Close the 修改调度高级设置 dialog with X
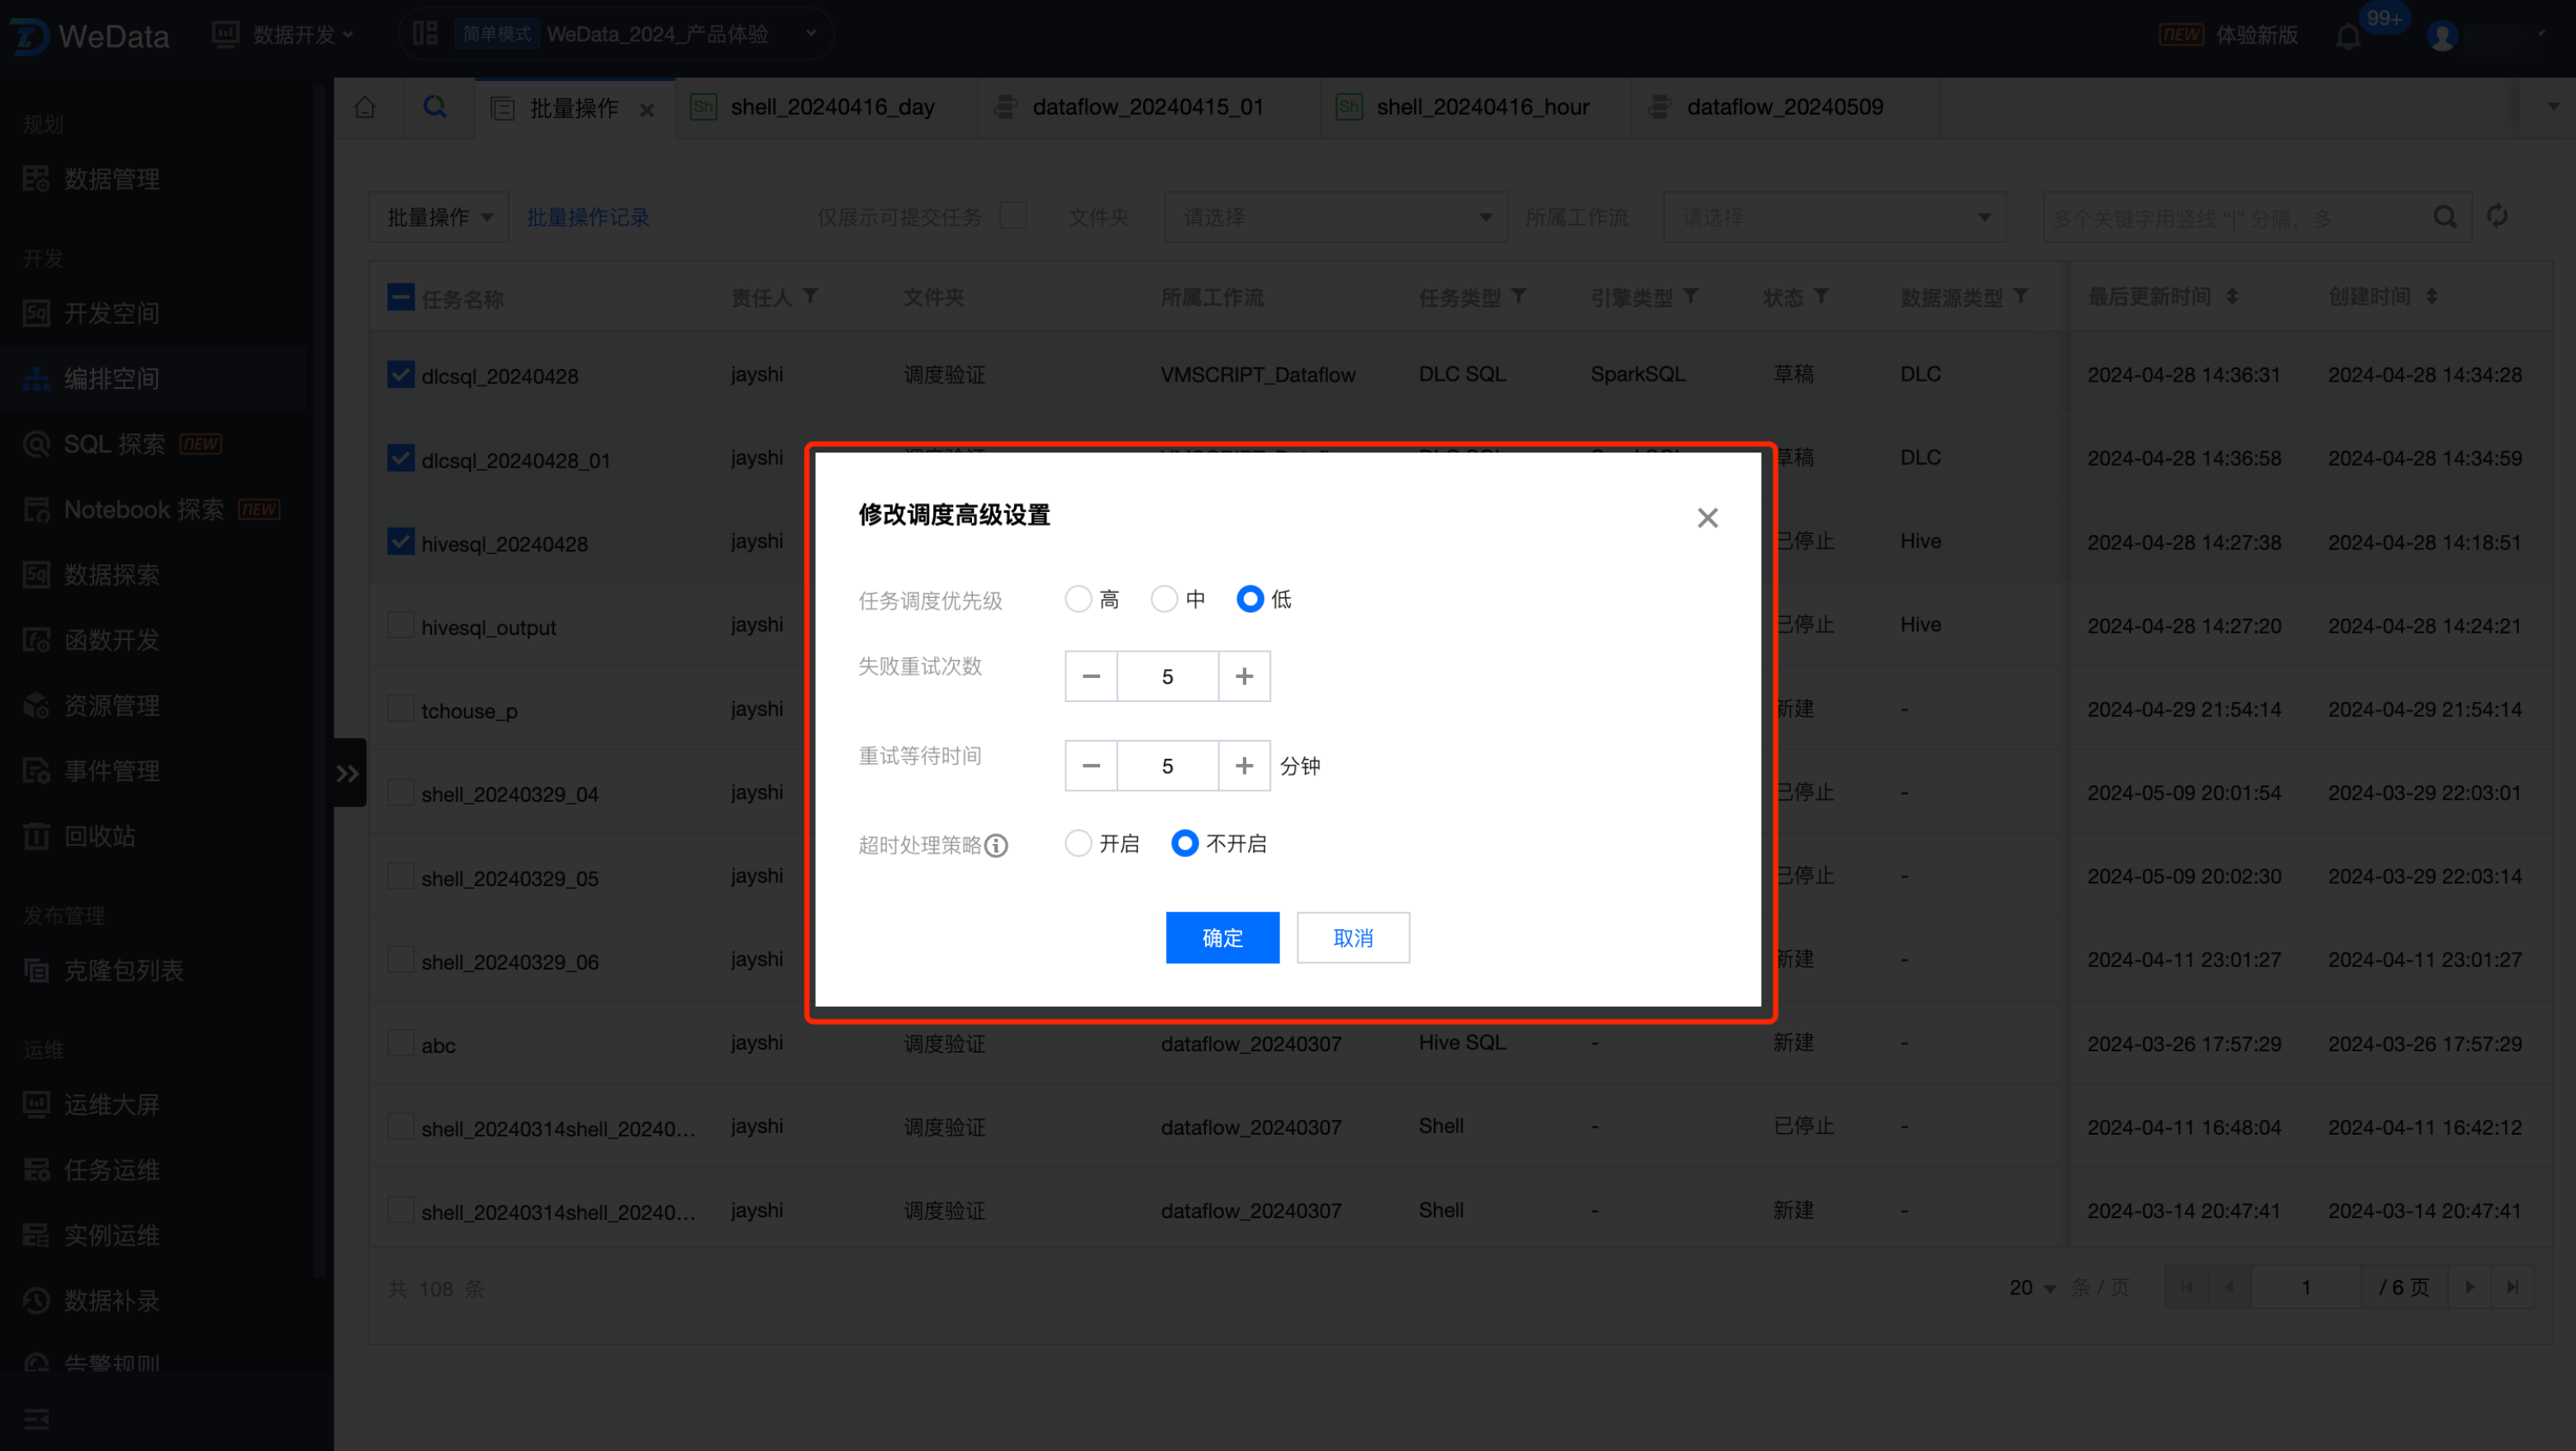 pyautogui.click(x=1707, y=518)
